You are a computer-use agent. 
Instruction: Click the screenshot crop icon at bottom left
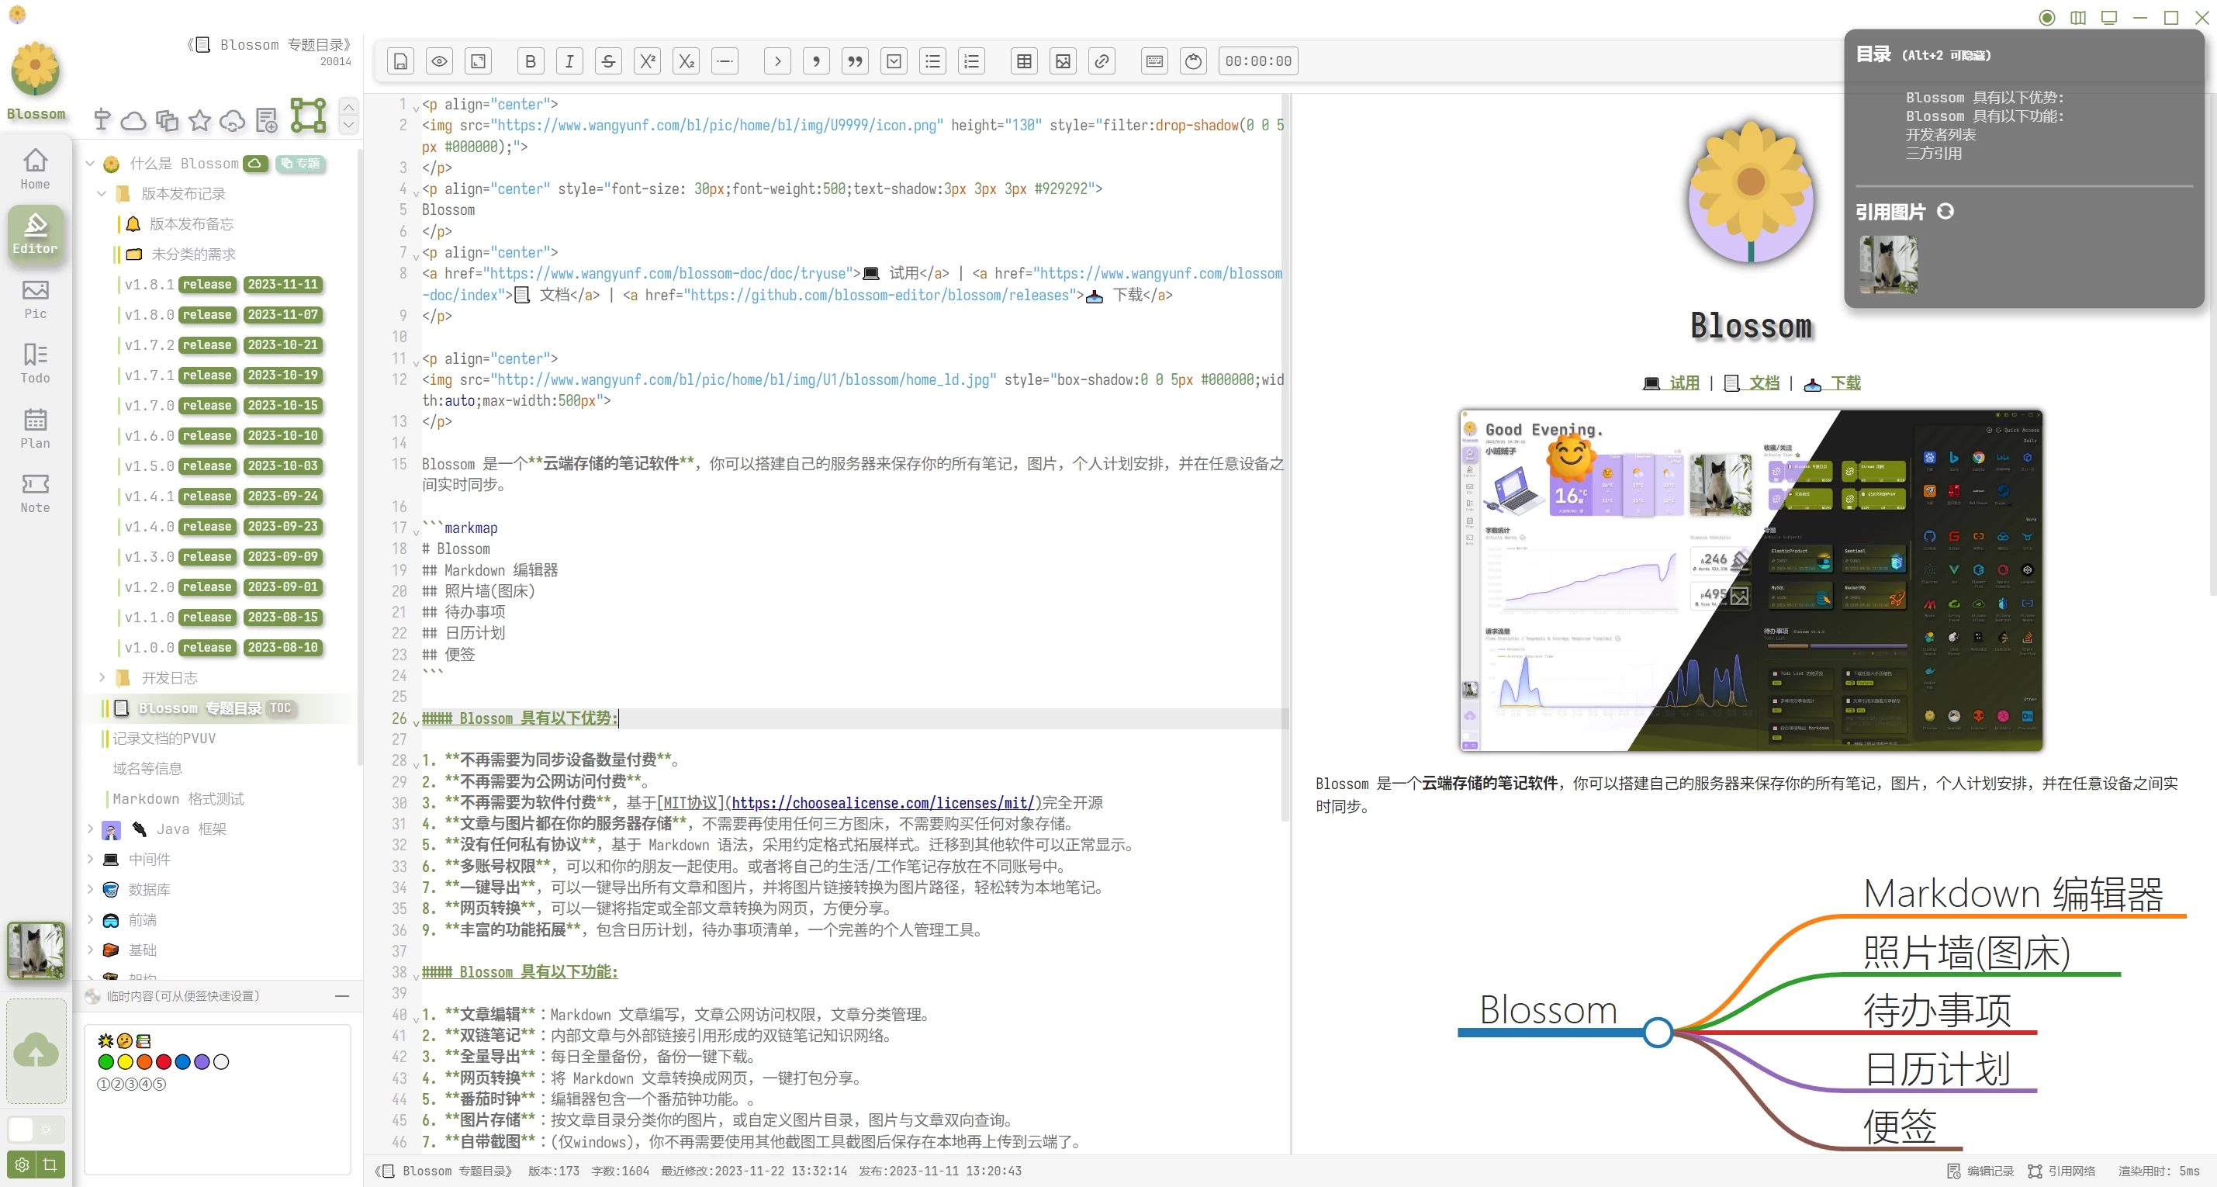click(x=50, y=1165)
